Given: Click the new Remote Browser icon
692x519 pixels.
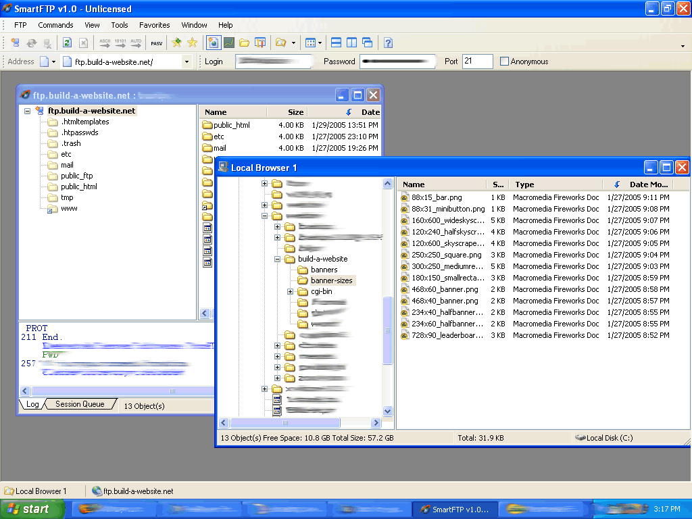Looking at the screenshot, I should tap(214, 43).
